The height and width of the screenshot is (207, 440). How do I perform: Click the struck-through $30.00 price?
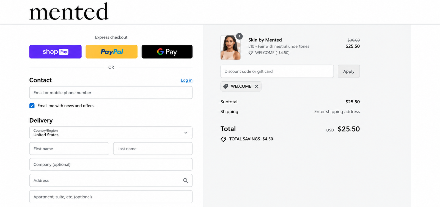(x=354, y=40)
